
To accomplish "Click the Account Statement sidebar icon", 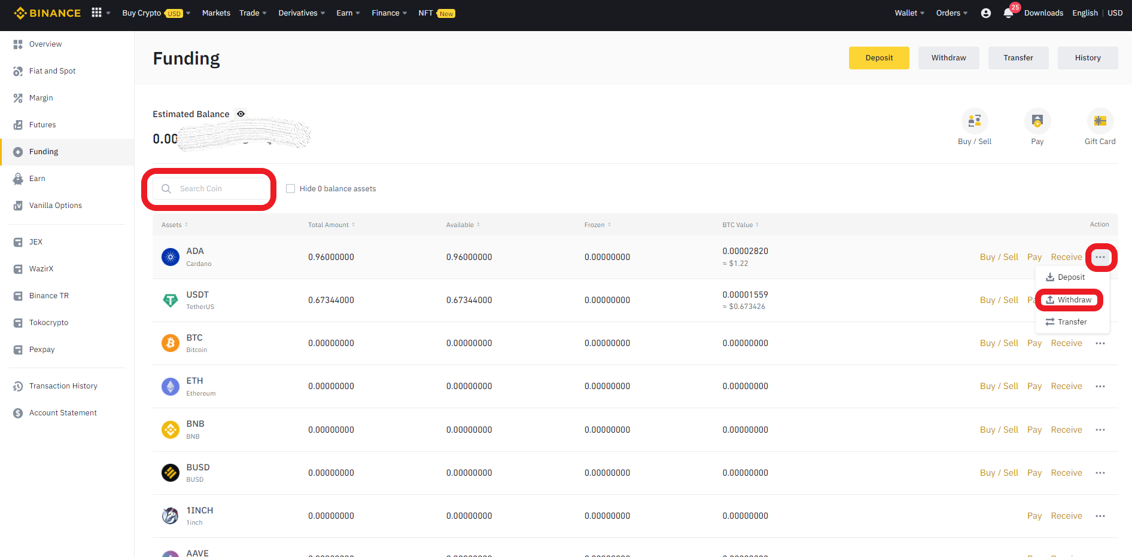I will click(x=18, y=413).
